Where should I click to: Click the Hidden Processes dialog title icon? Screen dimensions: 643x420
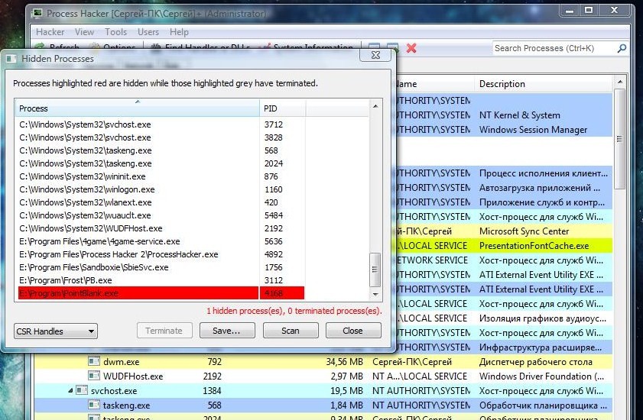point(11,59)
